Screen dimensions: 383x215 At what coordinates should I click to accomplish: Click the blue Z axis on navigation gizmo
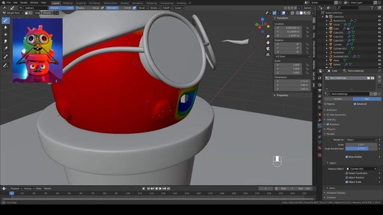[x=262, y=19]
